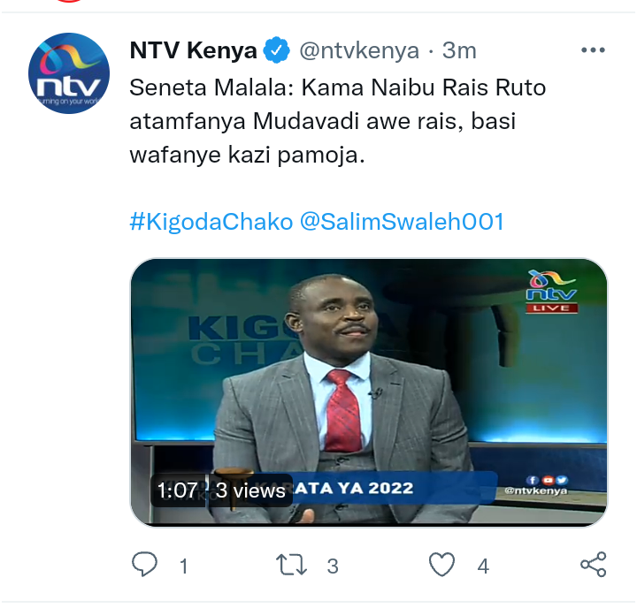Open the tweet text about Seneta Malala
Screen dimensions: 637x608
pyautogui.click(x=338, y=121)
